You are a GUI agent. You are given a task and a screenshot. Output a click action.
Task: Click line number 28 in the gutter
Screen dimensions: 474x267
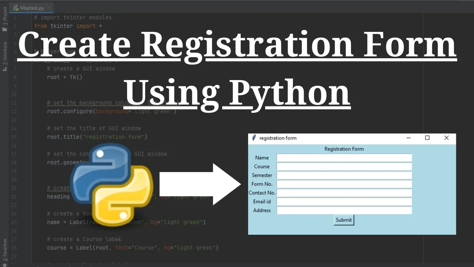14,248
